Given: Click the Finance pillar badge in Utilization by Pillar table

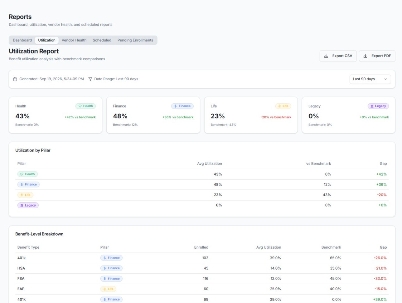Looking at the screenshot, I should point(28,185).
